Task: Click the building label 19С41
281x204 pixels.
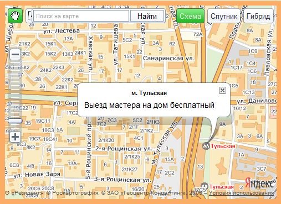Action: pyautogui.click(x=50, y=139)
